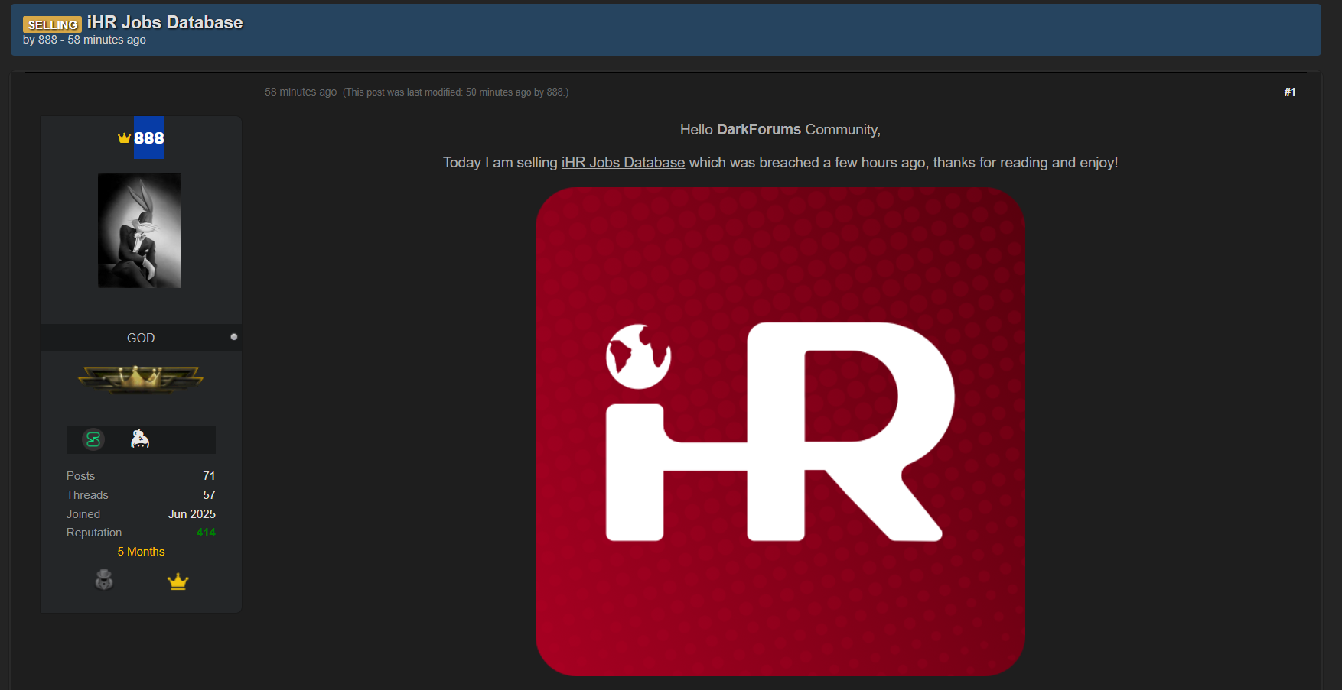Click the grey detective award icon

(104, 580)
